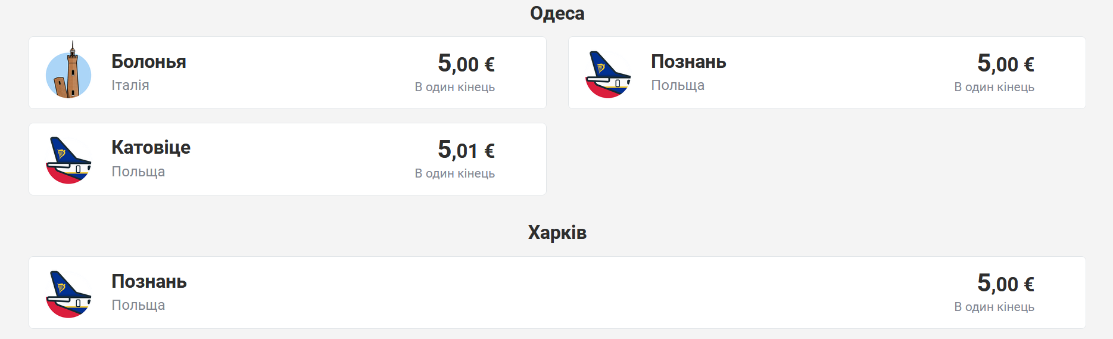Screen dimensions: 1113x339
Task: Click the Польща label under Катовіце
Action: pyautogui.click(x=138, y=172)
